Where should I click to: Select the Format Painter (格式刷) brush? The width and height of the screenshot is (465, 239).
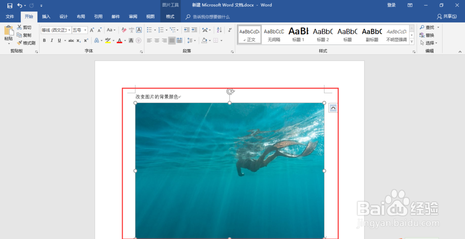click(26, 43)
